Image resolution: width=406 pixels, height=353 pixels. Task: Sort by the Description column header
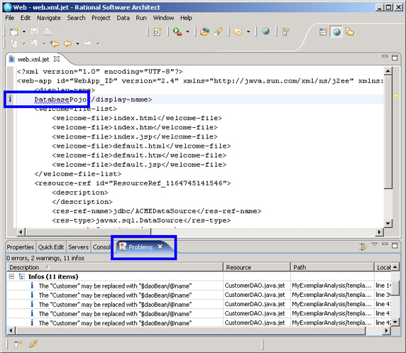[115, 267]
